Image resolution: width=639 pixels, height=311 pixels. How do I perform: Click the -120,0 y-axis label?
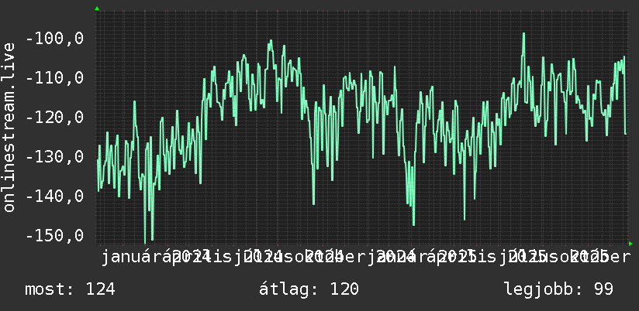tap(54, 117)
